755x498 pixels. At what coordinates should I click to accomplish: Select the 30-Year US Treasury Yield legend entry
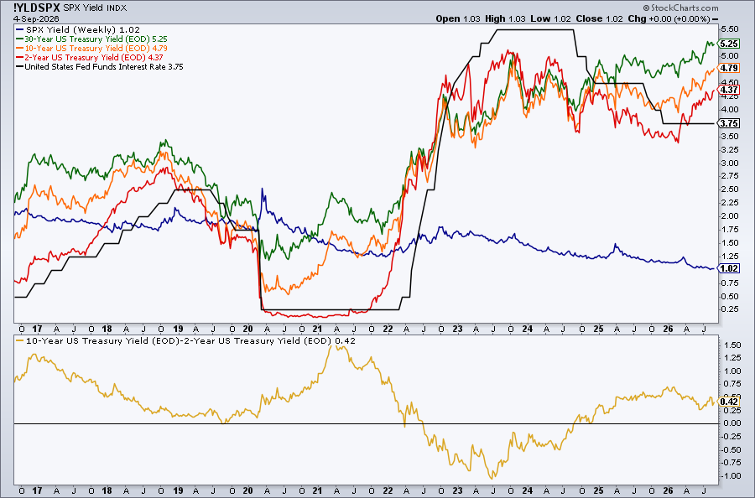tap(92, 39)
